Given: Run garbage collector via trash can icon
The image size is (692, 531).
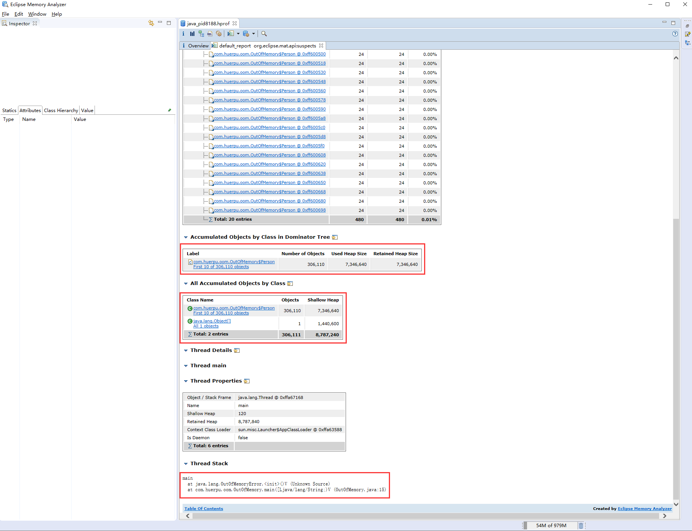Looking at the screenshot, I should pos(581,526).
